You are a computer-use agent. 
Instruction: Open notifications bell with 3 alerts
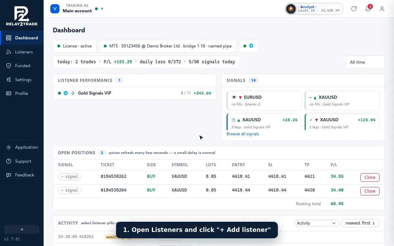coord(368,9)
